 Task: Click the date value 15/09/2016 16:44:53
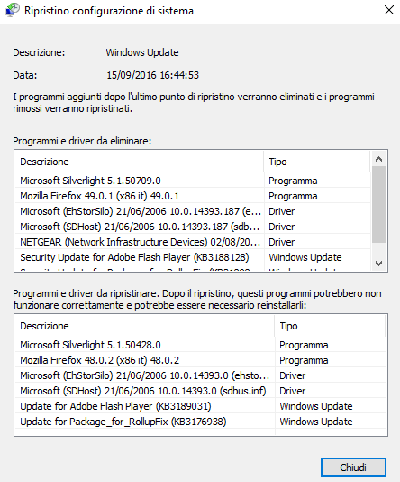(x=153, y=75)
